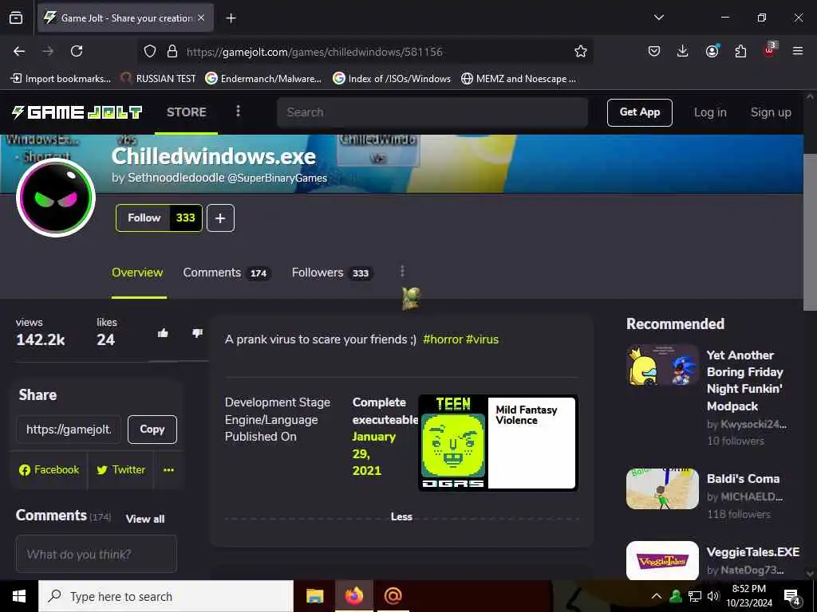Open more share options ellipsis
This screenshot has height=612, width=817.
[168, 470]
